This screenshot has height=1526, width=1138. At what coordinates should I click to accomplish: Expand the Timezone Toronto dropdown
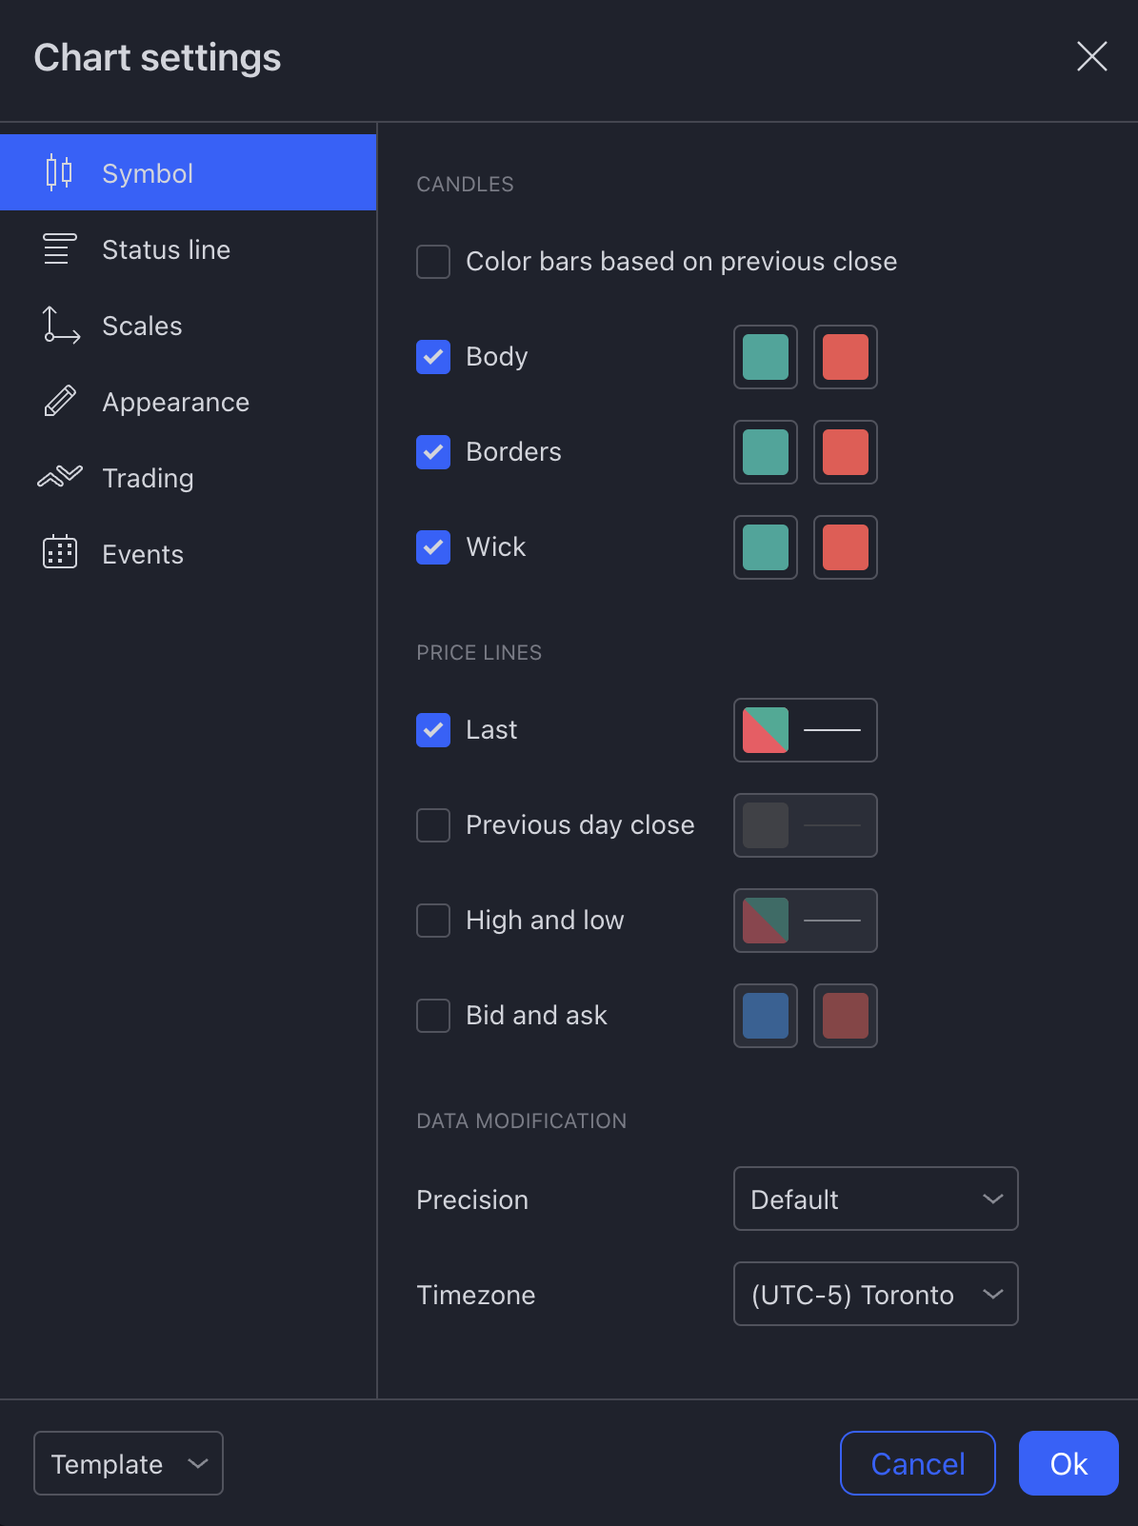[875, 1294]
